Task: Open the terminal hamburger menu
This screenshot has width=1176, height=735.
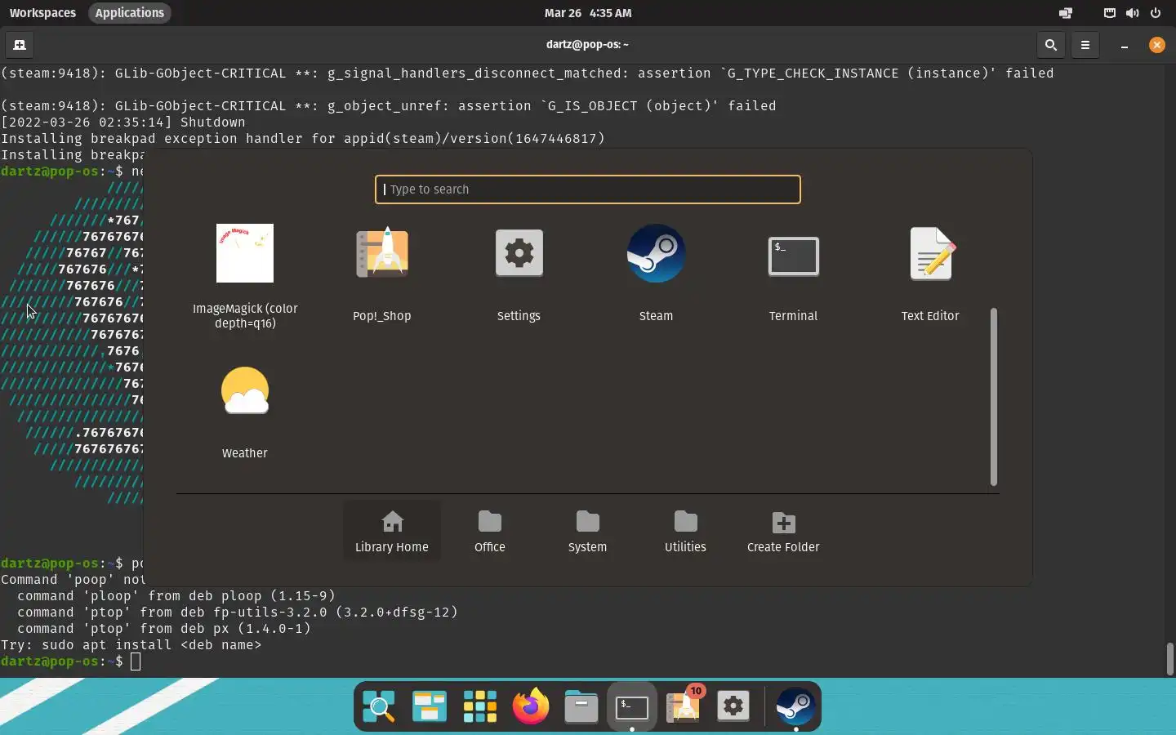Action: [x=1086, y=45]
